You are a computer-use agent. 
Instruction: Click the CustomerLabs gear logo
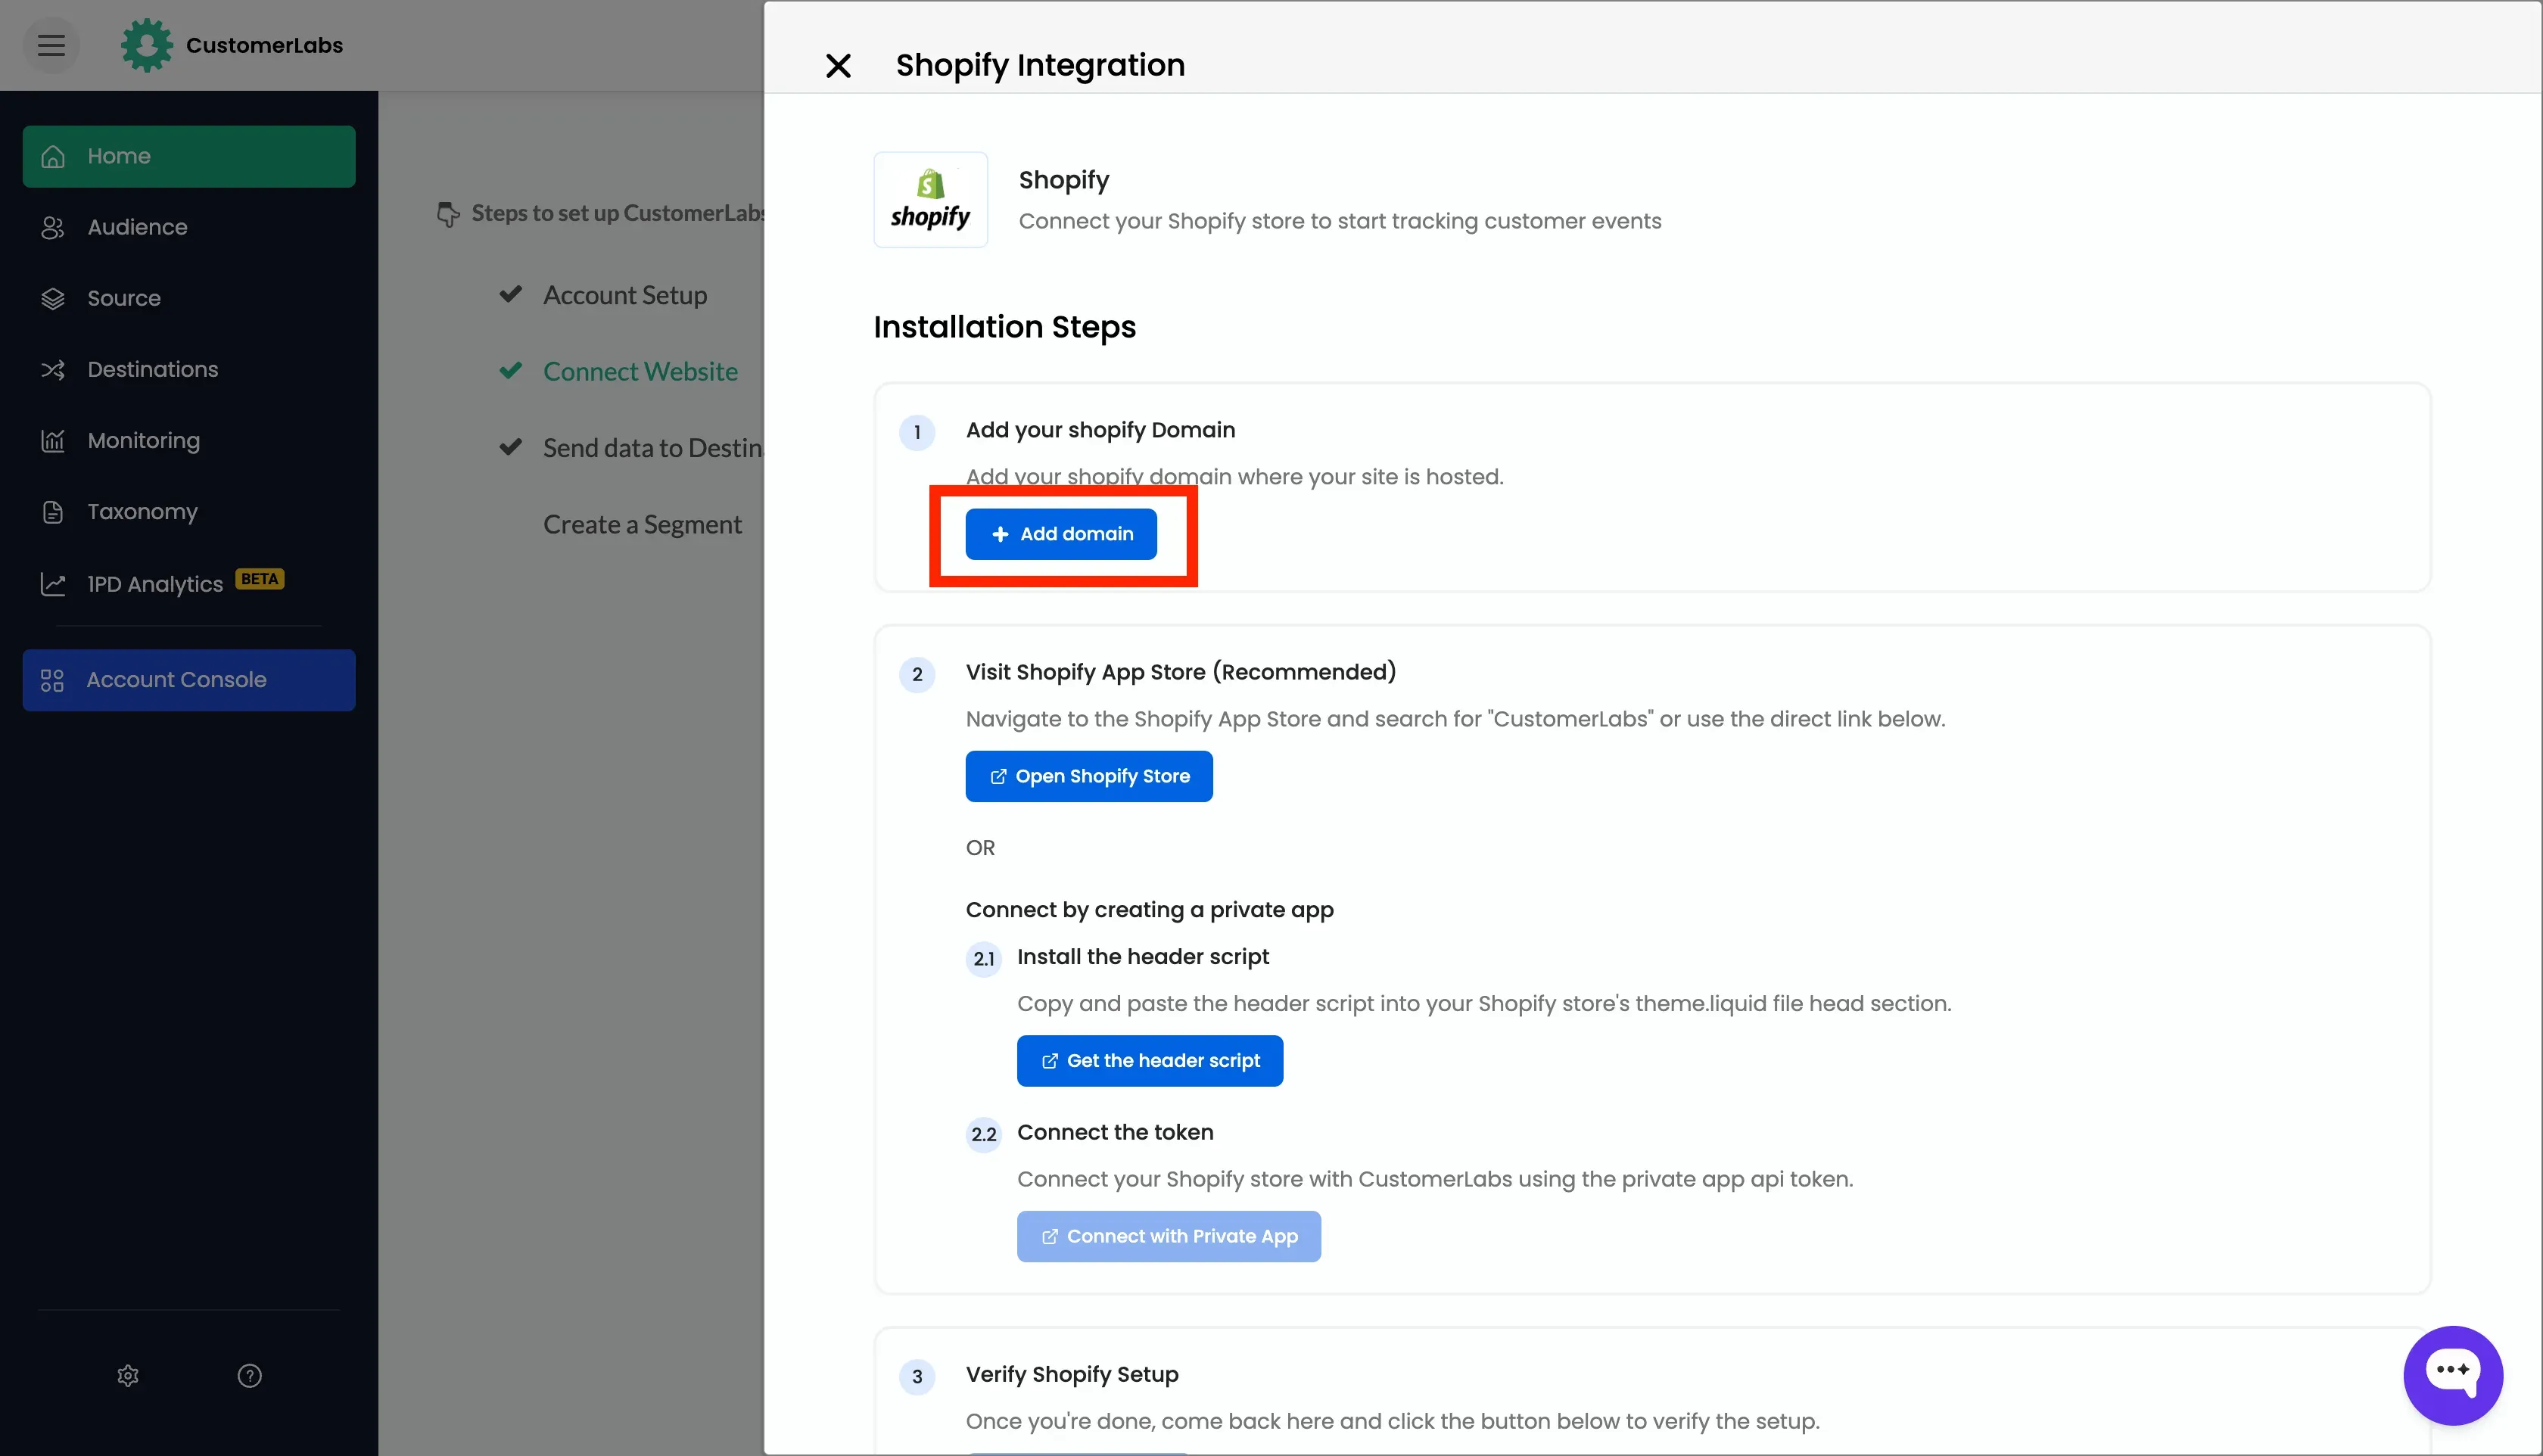147,45
